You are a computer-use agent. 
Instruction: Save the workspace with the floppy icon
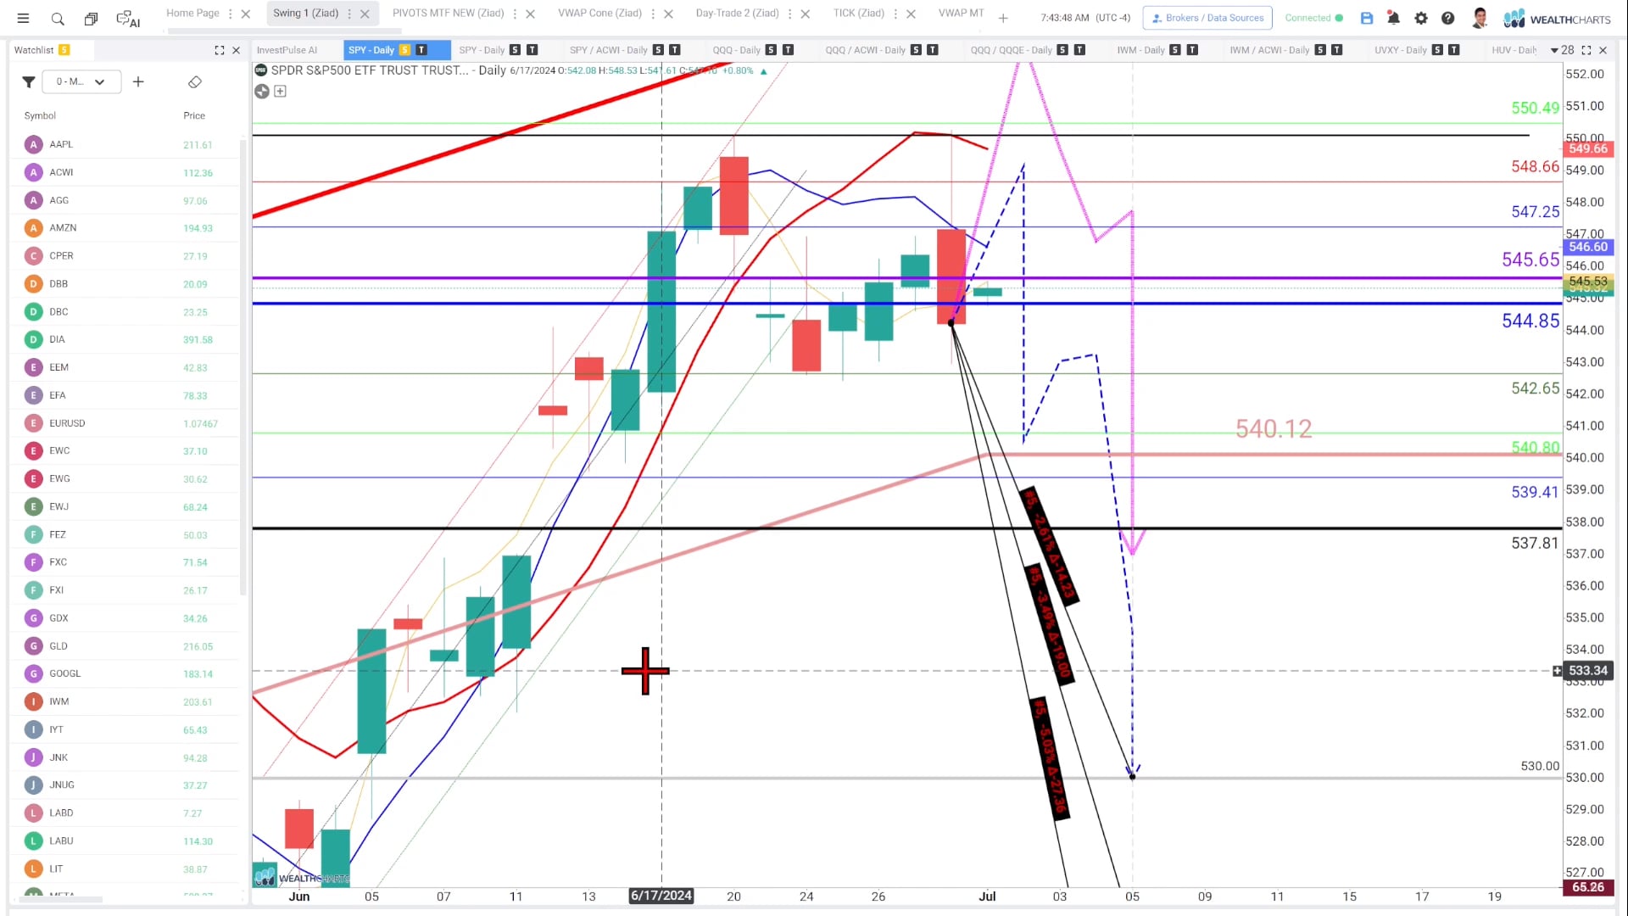pos(1367,18)
